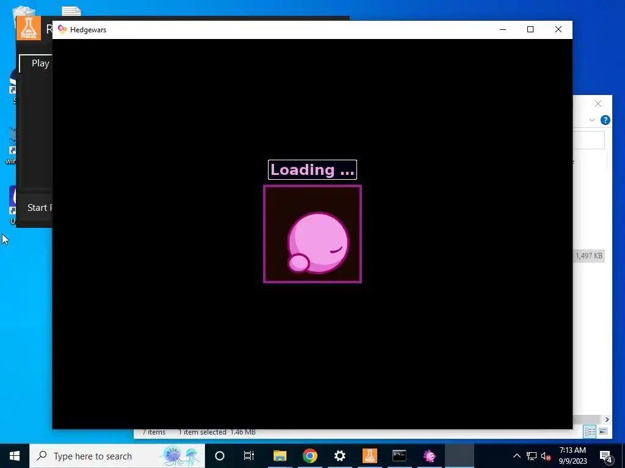The width and height of the screenshot is (625, 468).
Task: Close the Hedgewars window
Action: tap(558, 29)
